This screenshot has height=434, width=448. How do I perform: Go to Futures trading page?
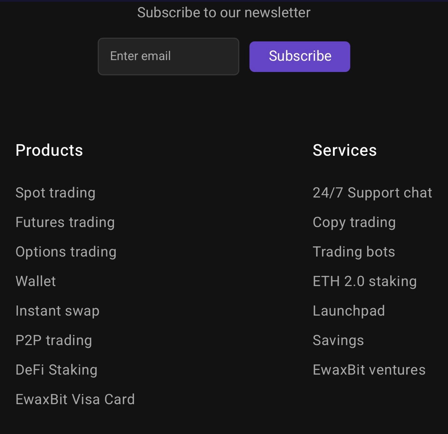65,222
